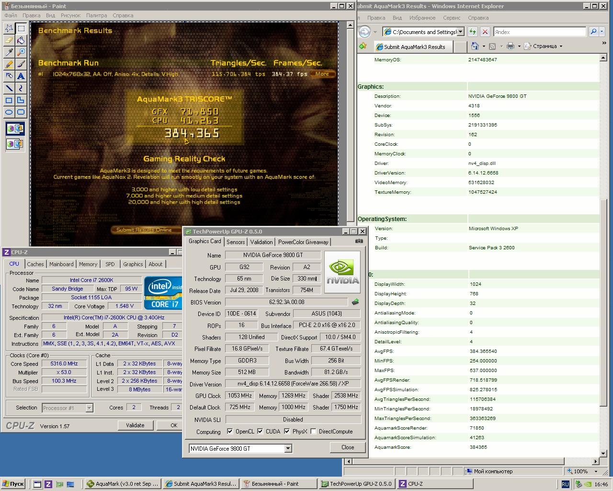Select the Rectangle shape tool in Paint
Screen dimensions: 613x491
9,100
